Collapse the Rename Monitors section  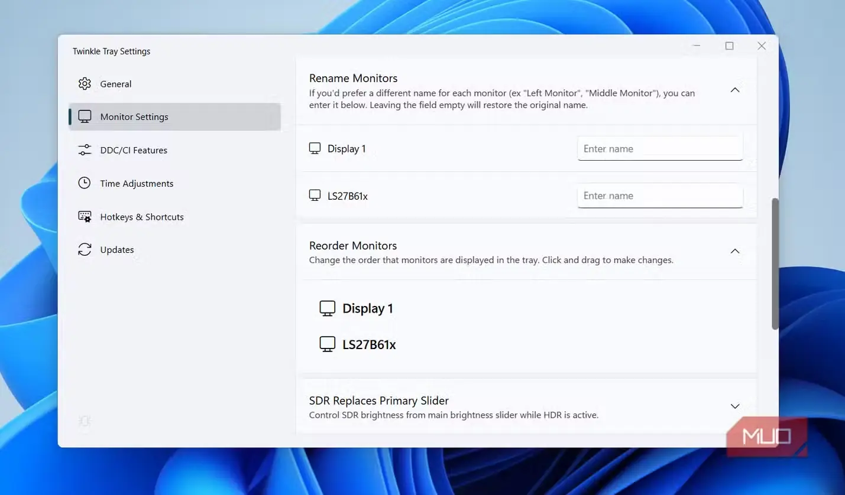point(735,90)
